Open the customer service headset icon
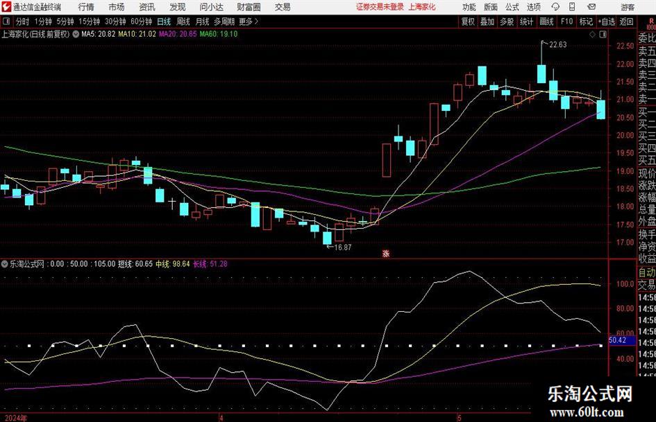 tap(555, 7)
